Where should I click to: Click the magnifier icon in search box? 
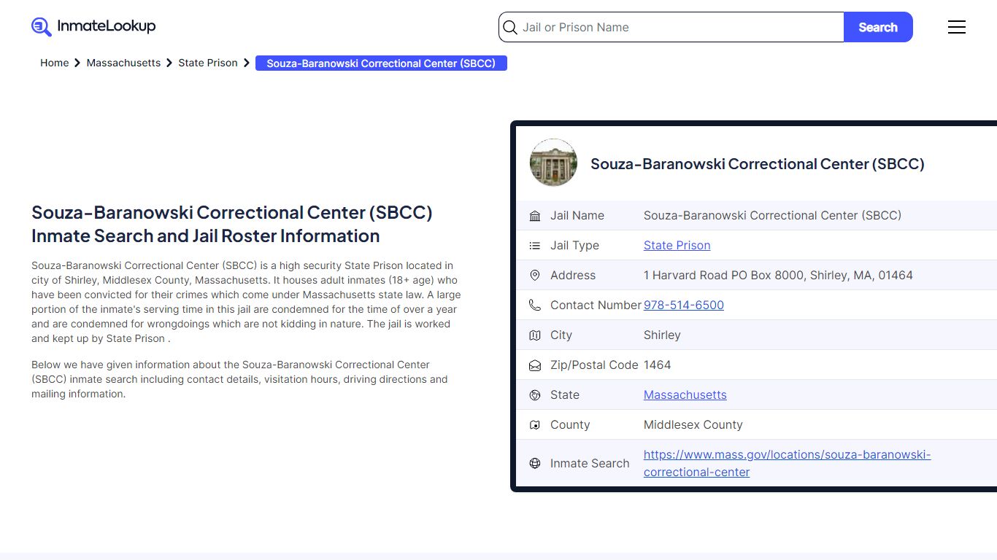511,28
